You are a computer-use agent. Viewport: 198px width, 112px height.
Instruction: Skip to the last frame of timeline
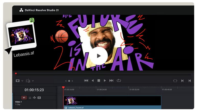click(111, 81)
